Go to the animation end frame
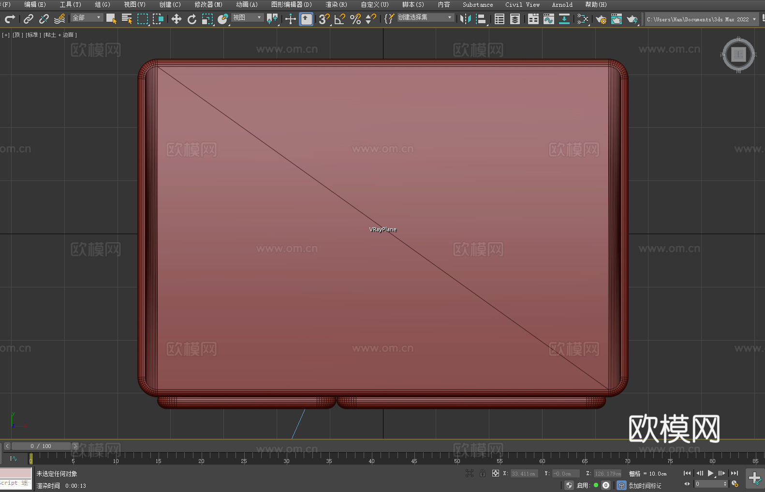 coord(735,473)
